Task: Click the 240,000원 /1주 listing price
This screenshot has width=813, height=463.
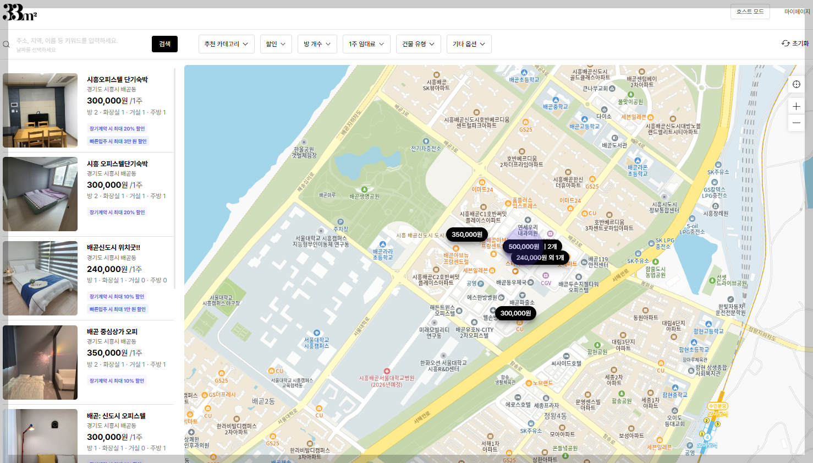Action: [x=114, y=269]
